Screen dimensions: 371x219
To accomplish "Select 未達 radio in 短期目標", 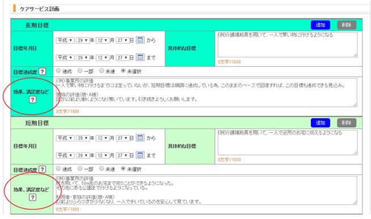I will pyautogui.click(x=102, y=168).
